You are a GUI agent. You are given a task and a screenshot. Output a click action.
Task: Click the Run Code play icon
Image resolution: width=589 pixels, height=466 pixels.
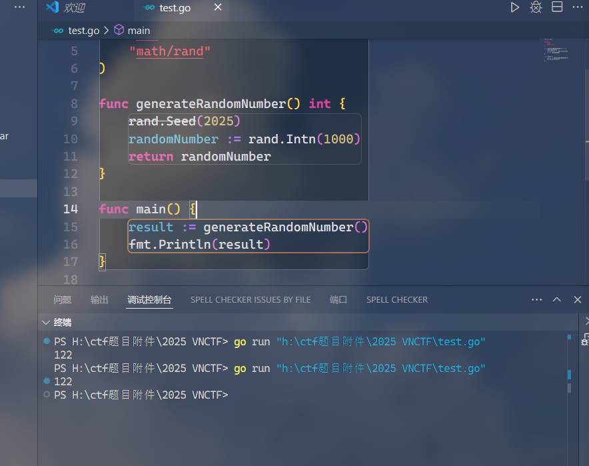514,7
